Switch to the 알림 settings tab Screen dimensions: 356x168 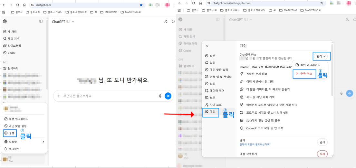pyautogui.click(x=210, y=62)
